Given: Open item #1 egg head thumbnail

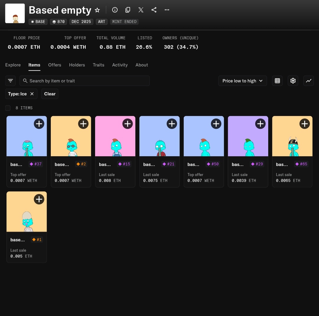Looking at the screenshot, I should (27, 212).
